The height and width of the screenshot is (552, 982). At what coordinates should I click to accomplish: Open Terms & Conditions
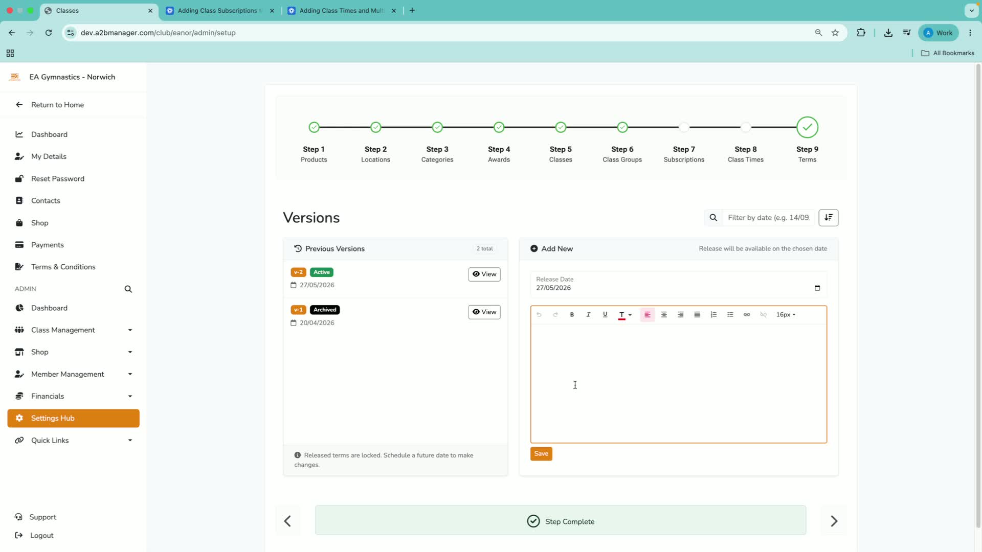tap(63, 267)
